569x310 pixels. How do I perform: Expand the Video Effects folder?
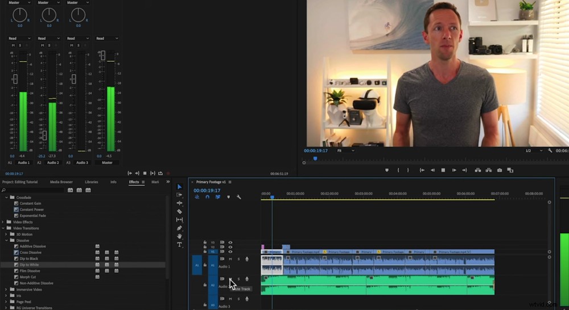pos(3,222)
